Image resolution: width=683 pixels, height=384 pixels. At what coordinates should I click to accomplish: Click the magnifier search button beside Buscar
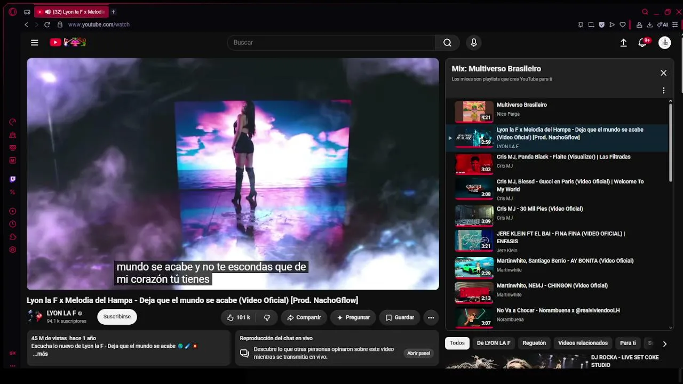(x=447, y=43)
